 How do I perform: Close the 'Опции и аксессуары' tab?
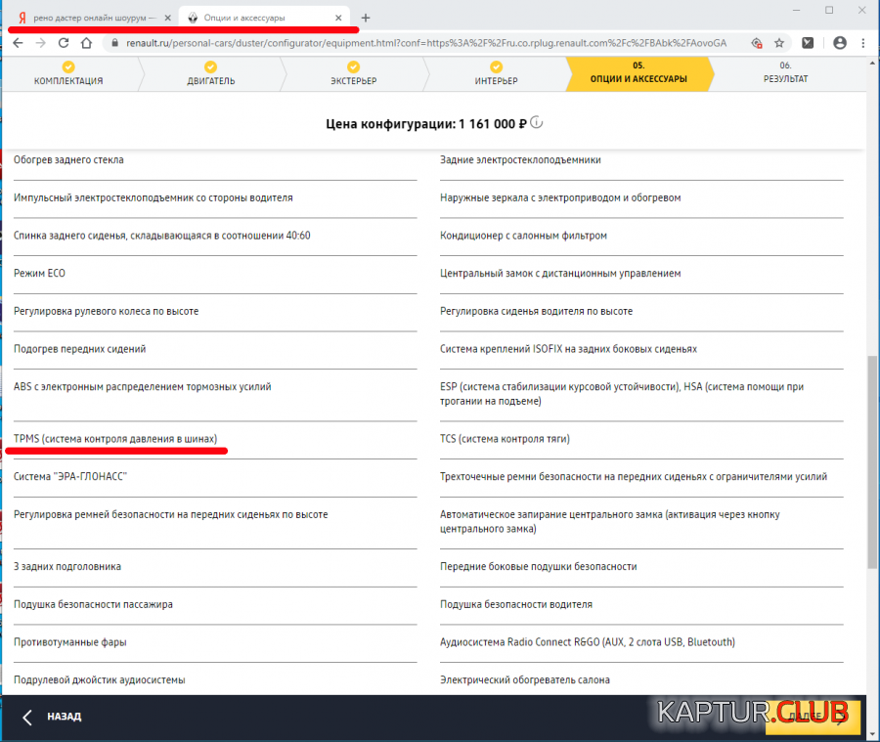click(338, 18)
